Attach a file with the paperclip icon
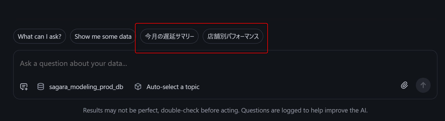Screen dimensions: 445x121 tap(404, 85)
